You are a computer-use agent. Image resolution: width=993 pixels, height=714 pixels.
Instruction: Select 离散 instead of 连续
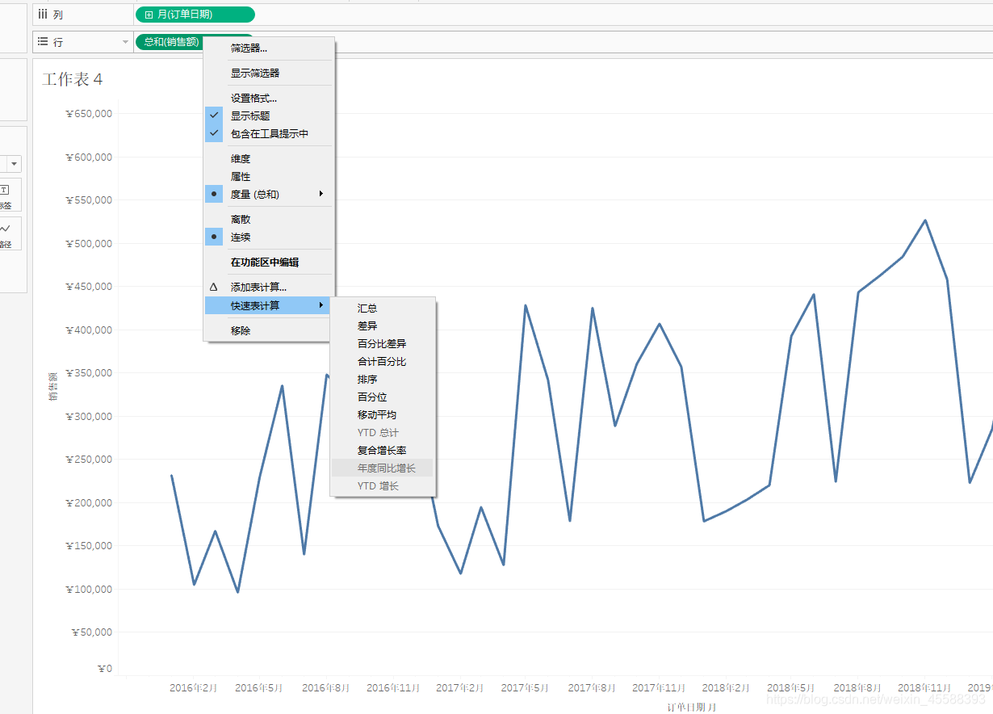click(x=241, y=218)
